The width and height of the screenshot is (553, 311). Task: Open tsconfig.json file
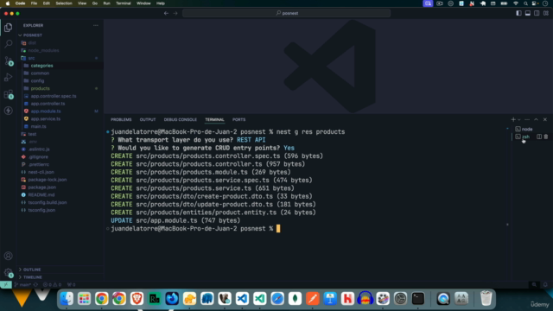pos(41,210)
